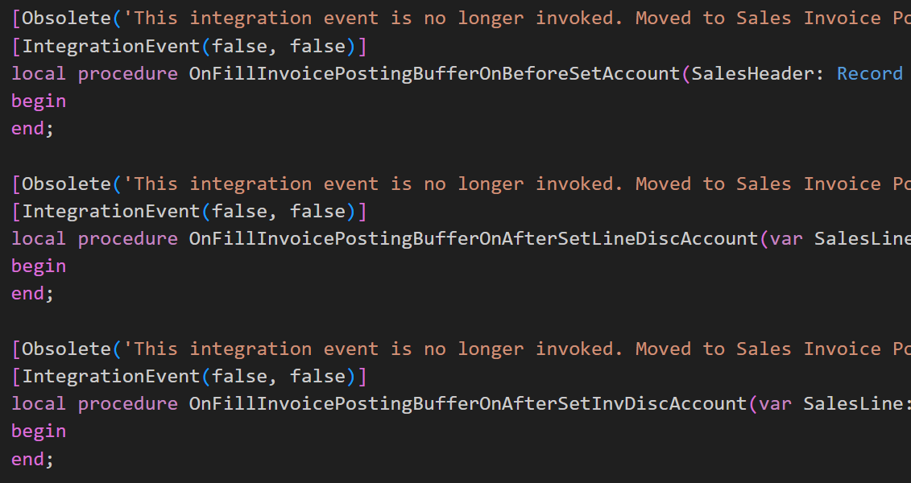Click SalesLine parameter in the SetInvDiscAccount procedure

853,403
